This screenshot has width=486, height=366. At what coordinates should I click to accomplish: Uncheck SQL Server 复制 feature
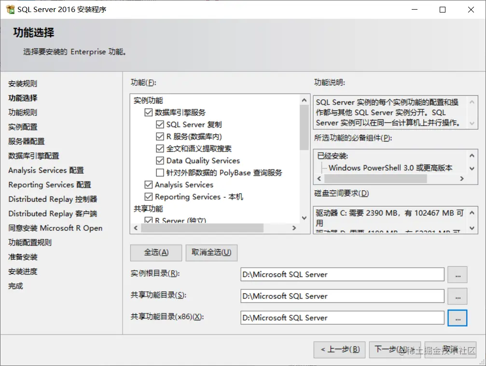(x=160, y=124)
